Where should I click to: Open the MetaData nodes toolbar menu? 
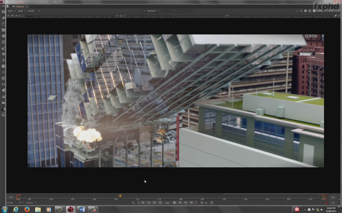point(3,90)
